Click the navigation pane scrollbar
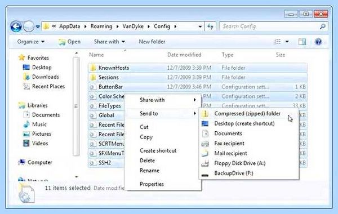338x214 pixels. click(76, 106)
